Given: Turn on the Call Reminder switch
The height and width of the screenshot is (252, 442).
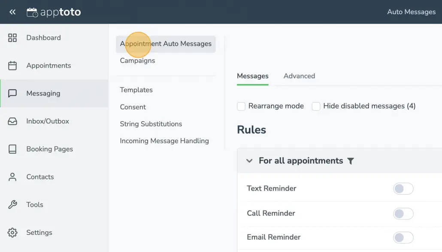Looking at the screenshot, I should (403, 213).
